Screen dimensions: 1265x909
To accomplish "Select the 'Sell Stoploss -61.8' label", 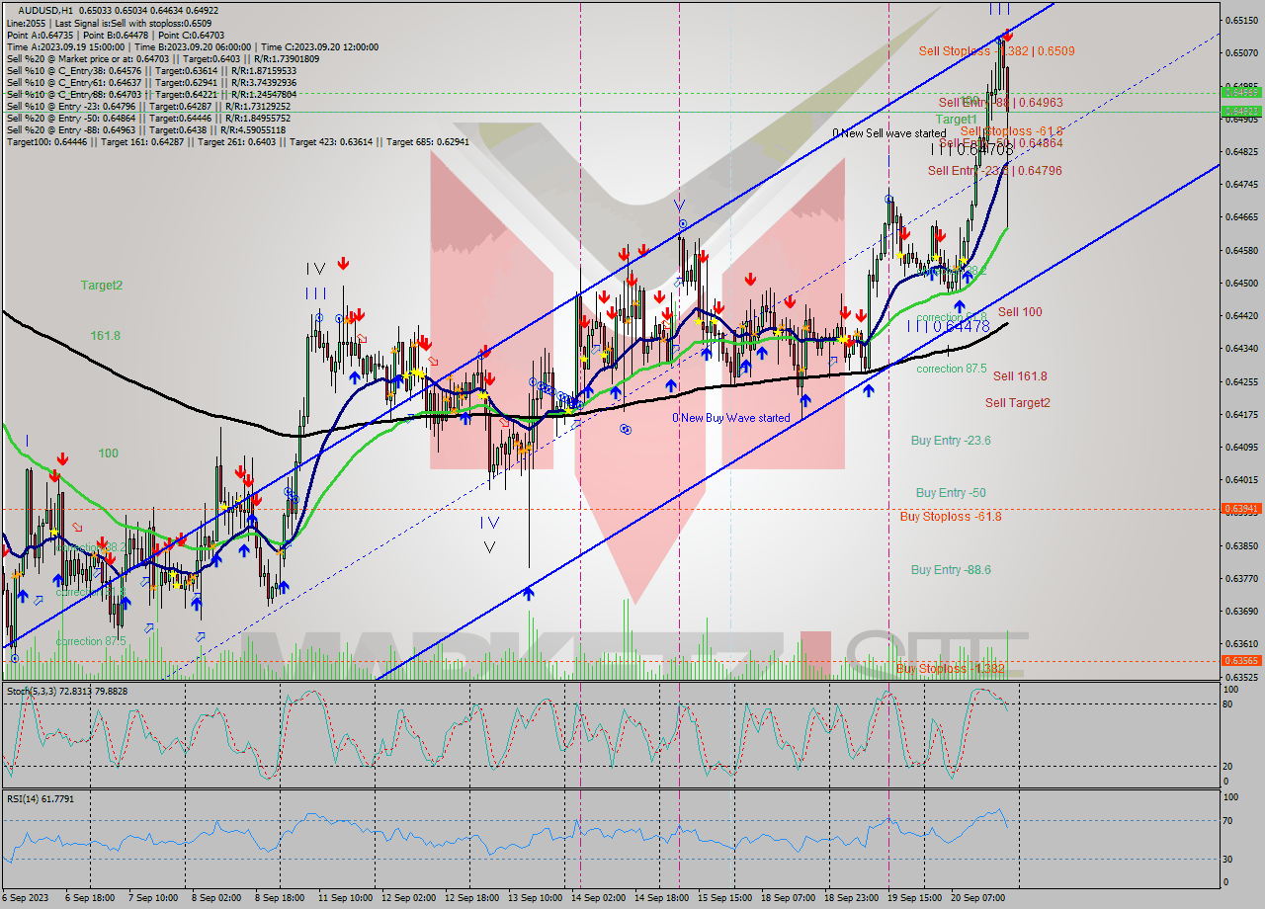I will coord(1011,131).
